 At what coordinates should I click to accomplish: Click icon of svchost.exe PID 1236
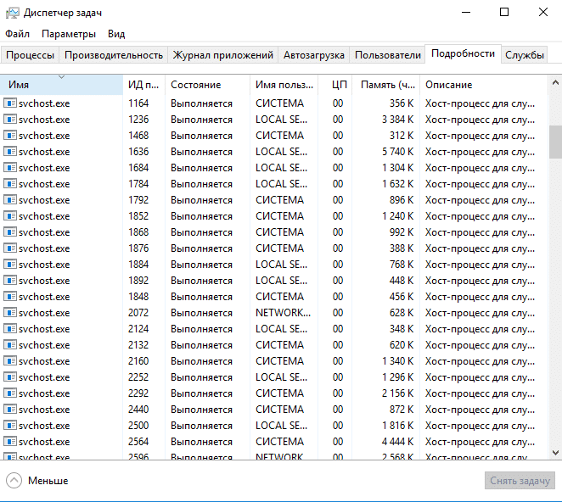tap(10, 120)
